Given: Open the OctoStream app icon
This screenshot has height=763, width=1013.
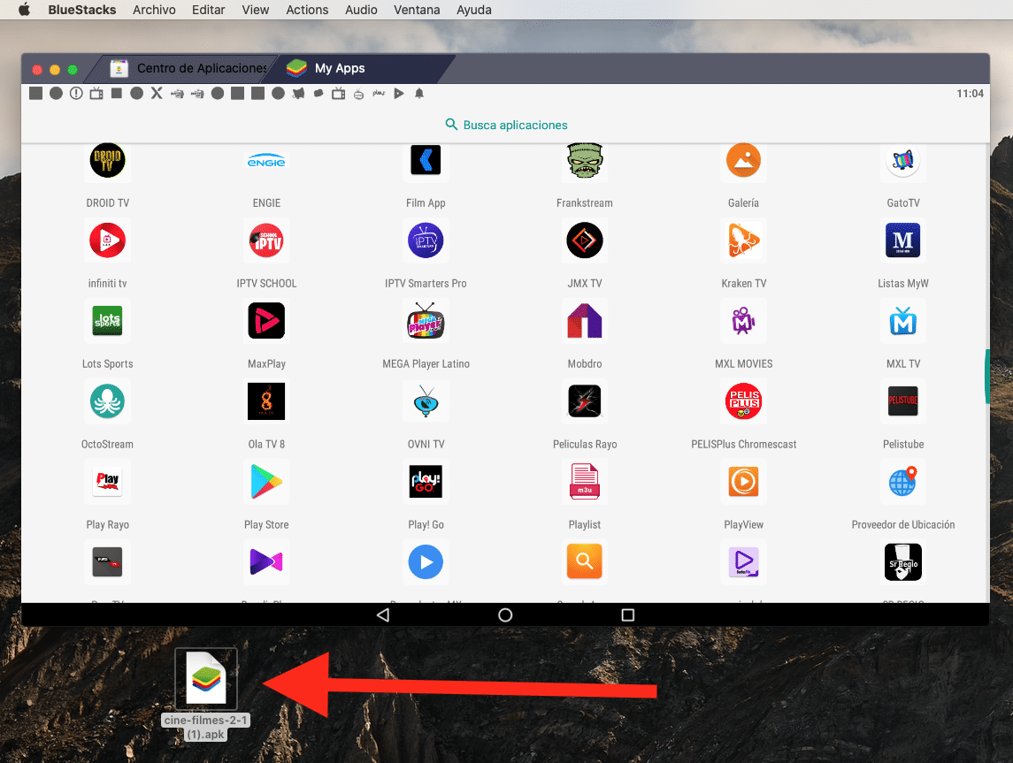Looking at the screenshot, I should (107, 401).
